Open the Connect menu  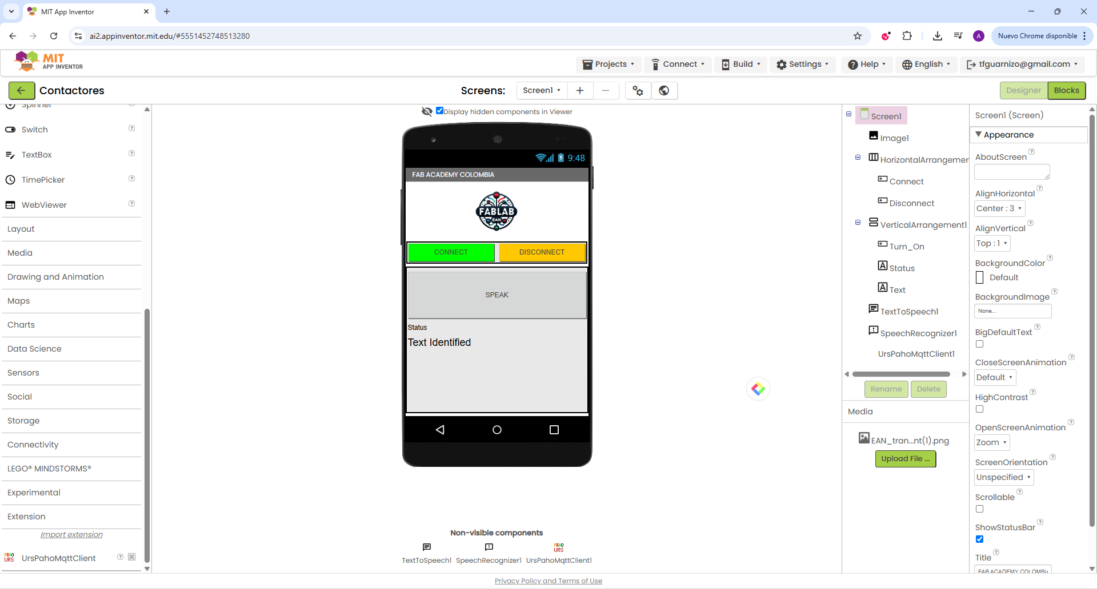pyautogui.click(x=678, y=64)
